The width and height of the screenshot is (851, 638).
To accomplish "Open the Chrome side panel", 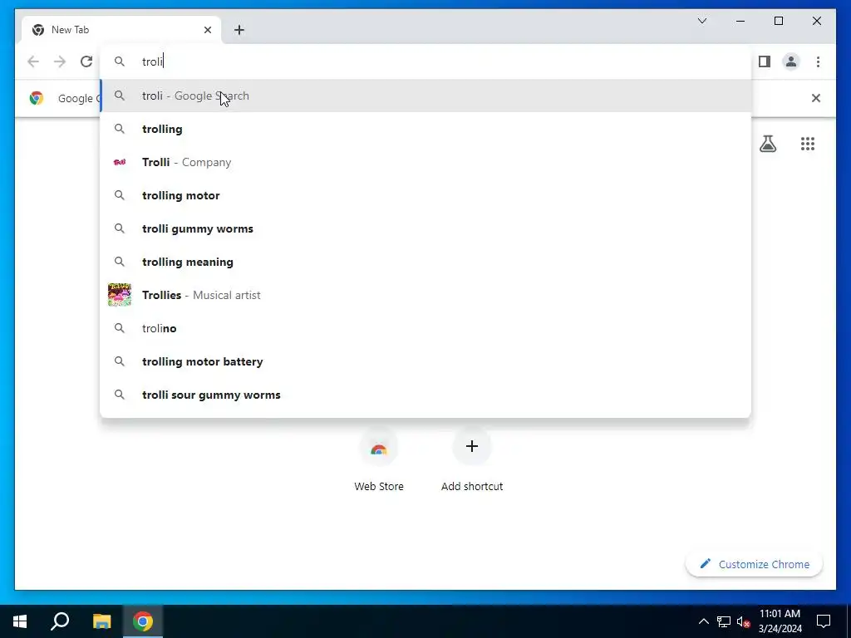I will [x=765, y=61].
